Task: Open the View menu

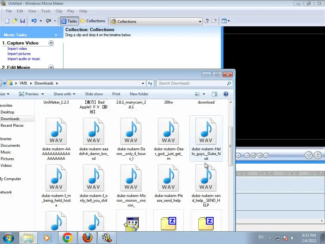Action: [32, 11]
